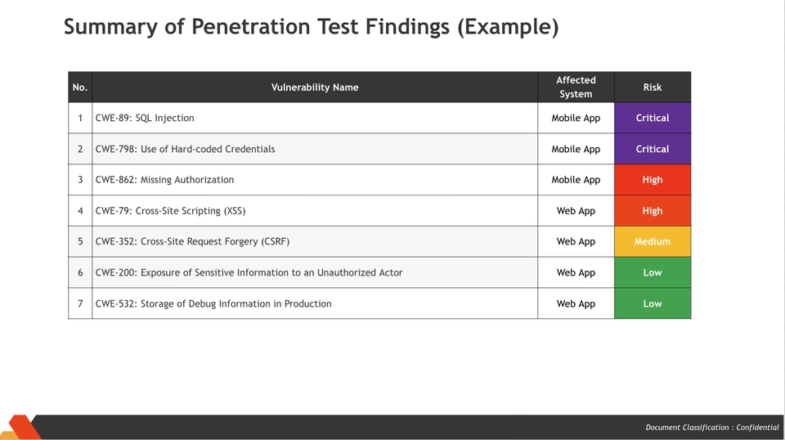Click the Web App cell in row 6
Viewport: 785px width, 440px height.
coord(576,272)
